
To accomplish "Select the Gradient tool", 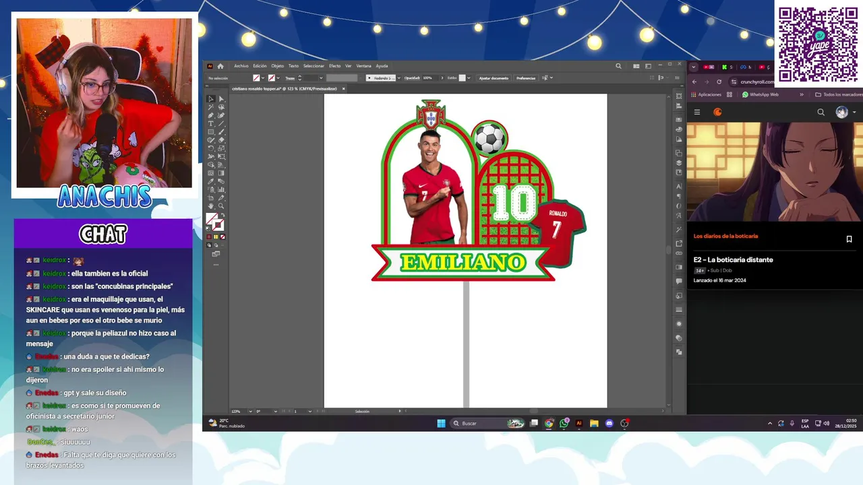I will 221,173.
